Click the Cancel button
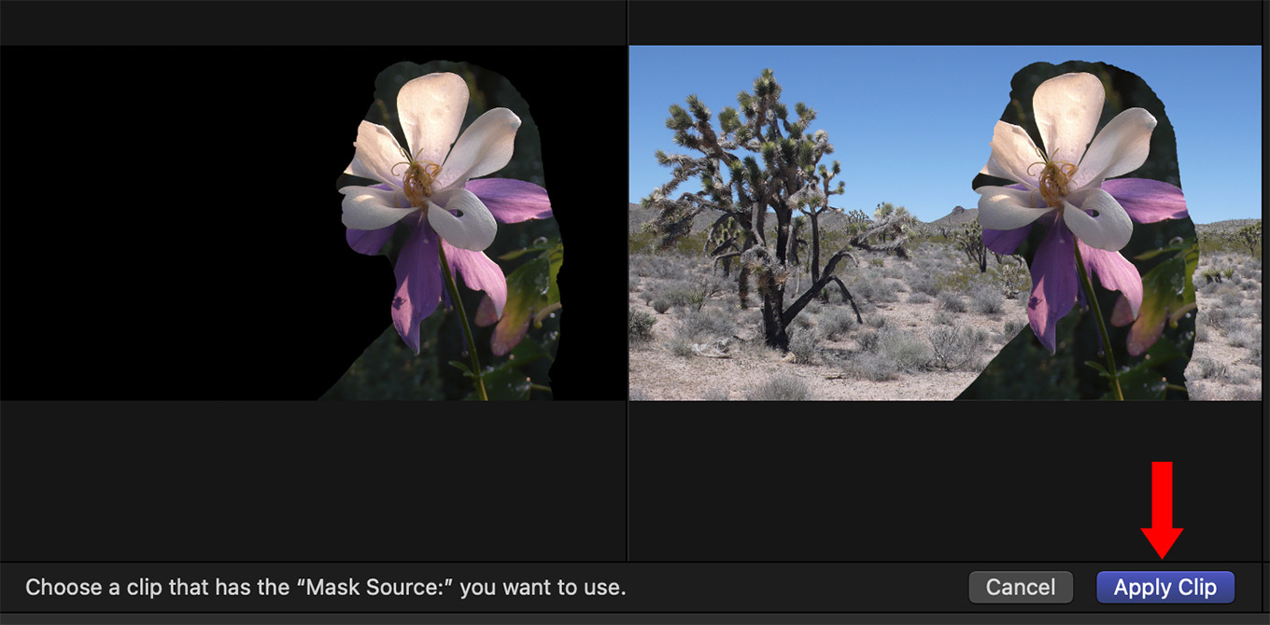 [1021, 588]
